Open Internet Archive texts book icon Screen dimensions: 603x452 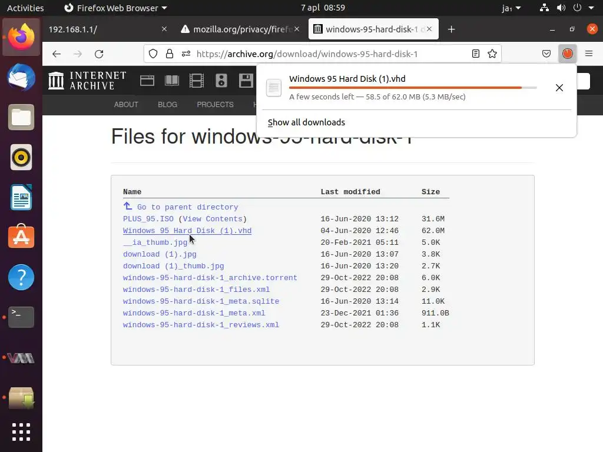coord(172,81)
